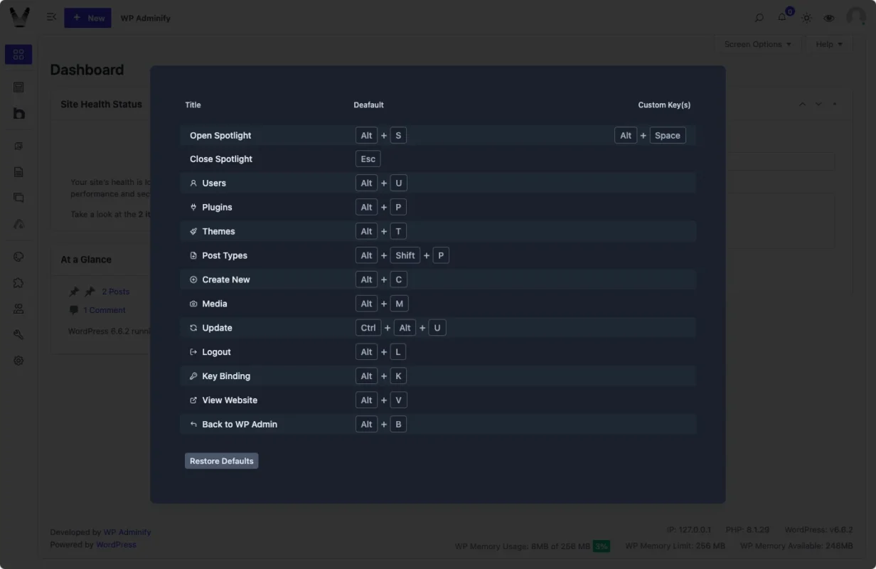
Task: Select the Custom Key(s) column header
Action: click(663, 105)
